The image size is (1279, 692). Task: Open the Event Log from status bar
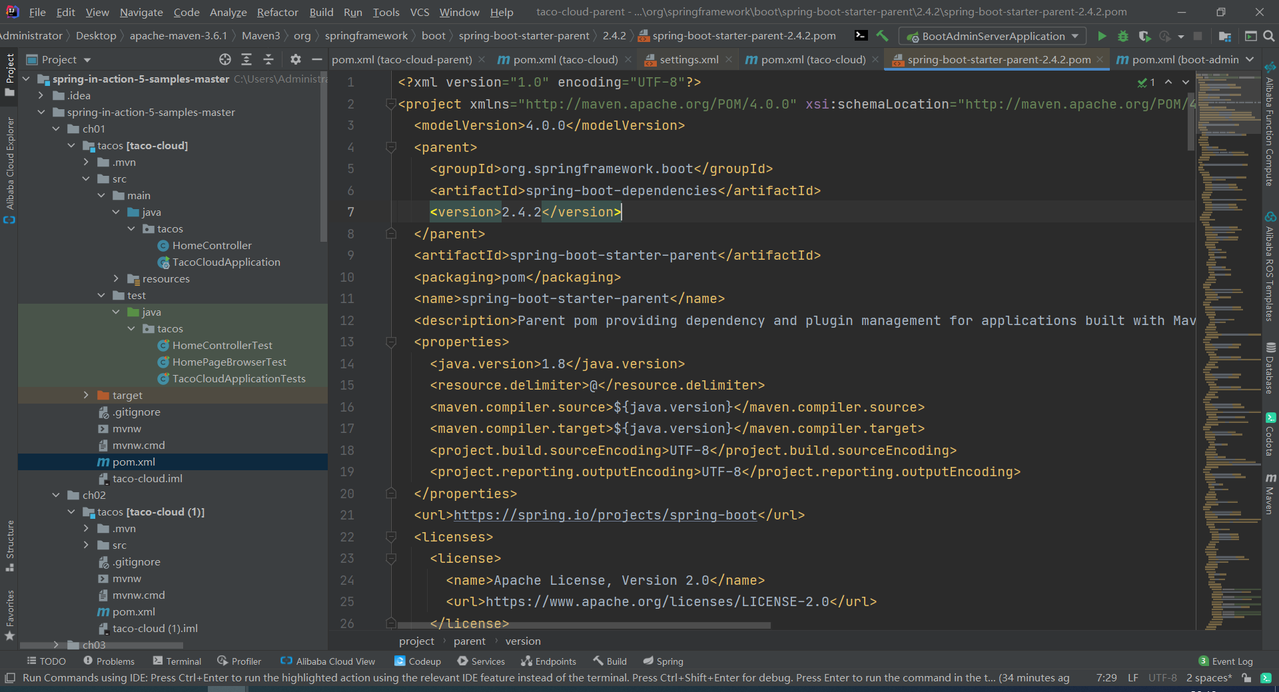(1226, 661)
